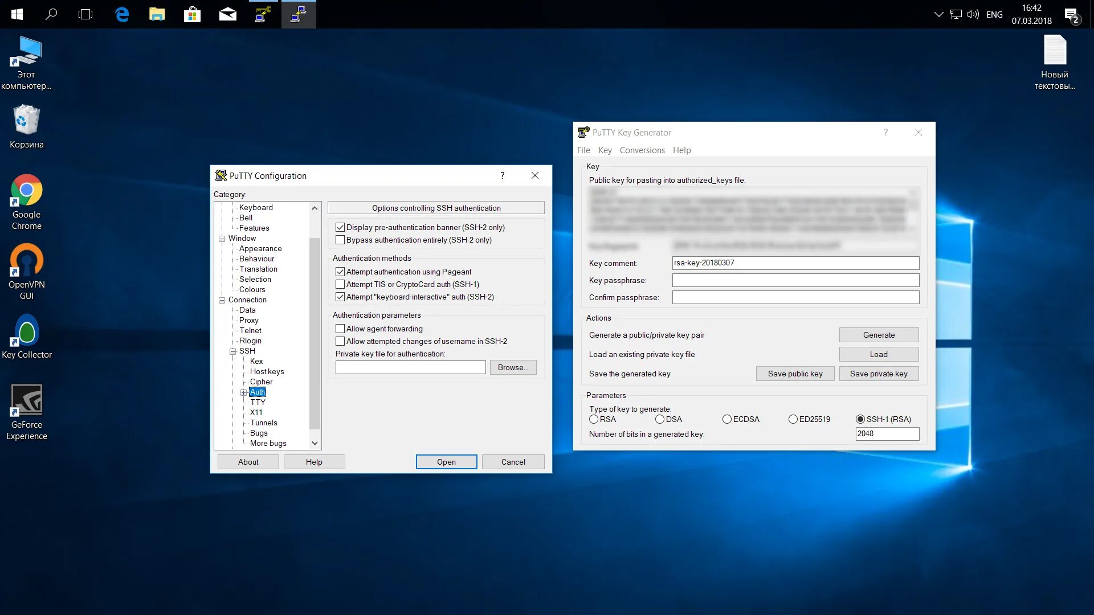The height and width of the screenshot is (615, 1094).
Task: Uncheck Attempt authentication using Pageant
Action: coord(340,272)
